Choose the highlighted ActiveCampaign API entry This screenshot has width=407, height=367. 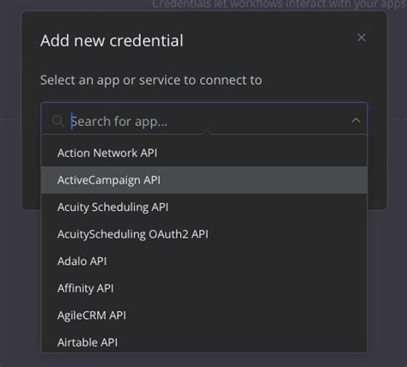point(204,180)
